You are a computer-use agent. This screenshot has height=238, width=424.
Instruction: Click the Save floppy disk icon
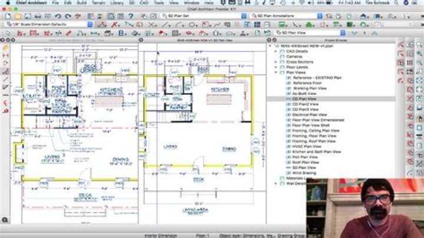tap(28, 16)
